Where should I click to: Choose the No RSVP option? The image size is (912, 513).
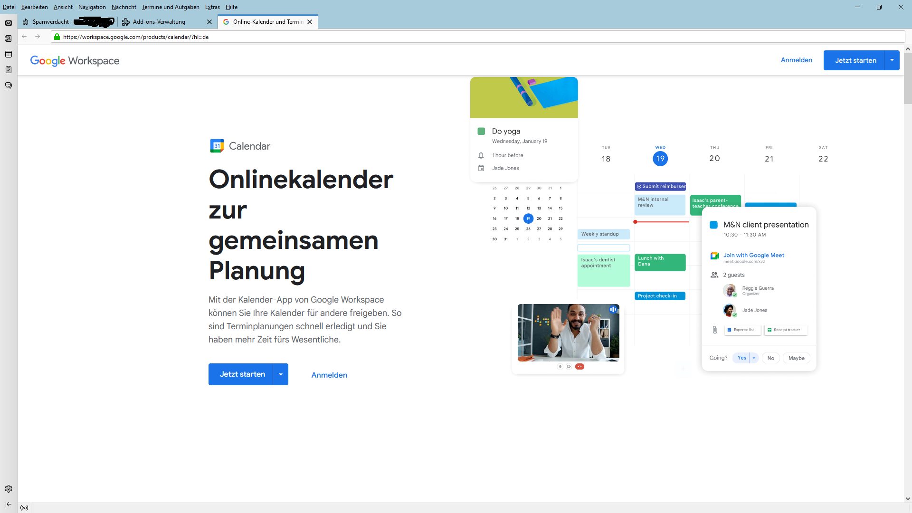[x=770, y=358]
